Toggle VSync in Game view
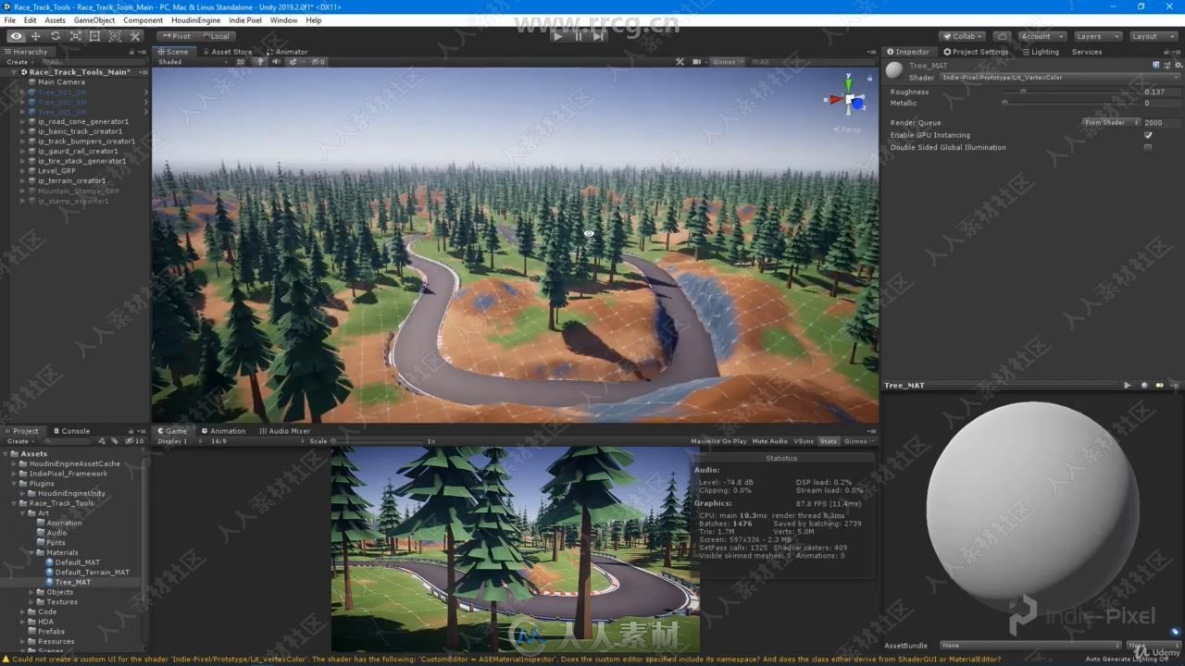Viewport: 1185px width, 666px height. (804, 441)
